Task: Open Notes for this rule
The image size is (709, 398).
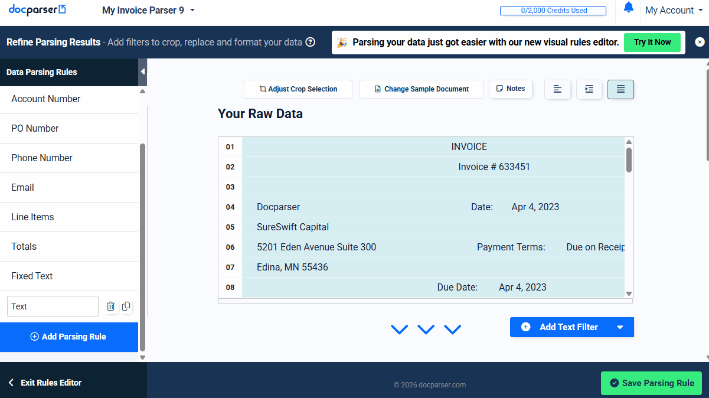Action: (511, 89)
